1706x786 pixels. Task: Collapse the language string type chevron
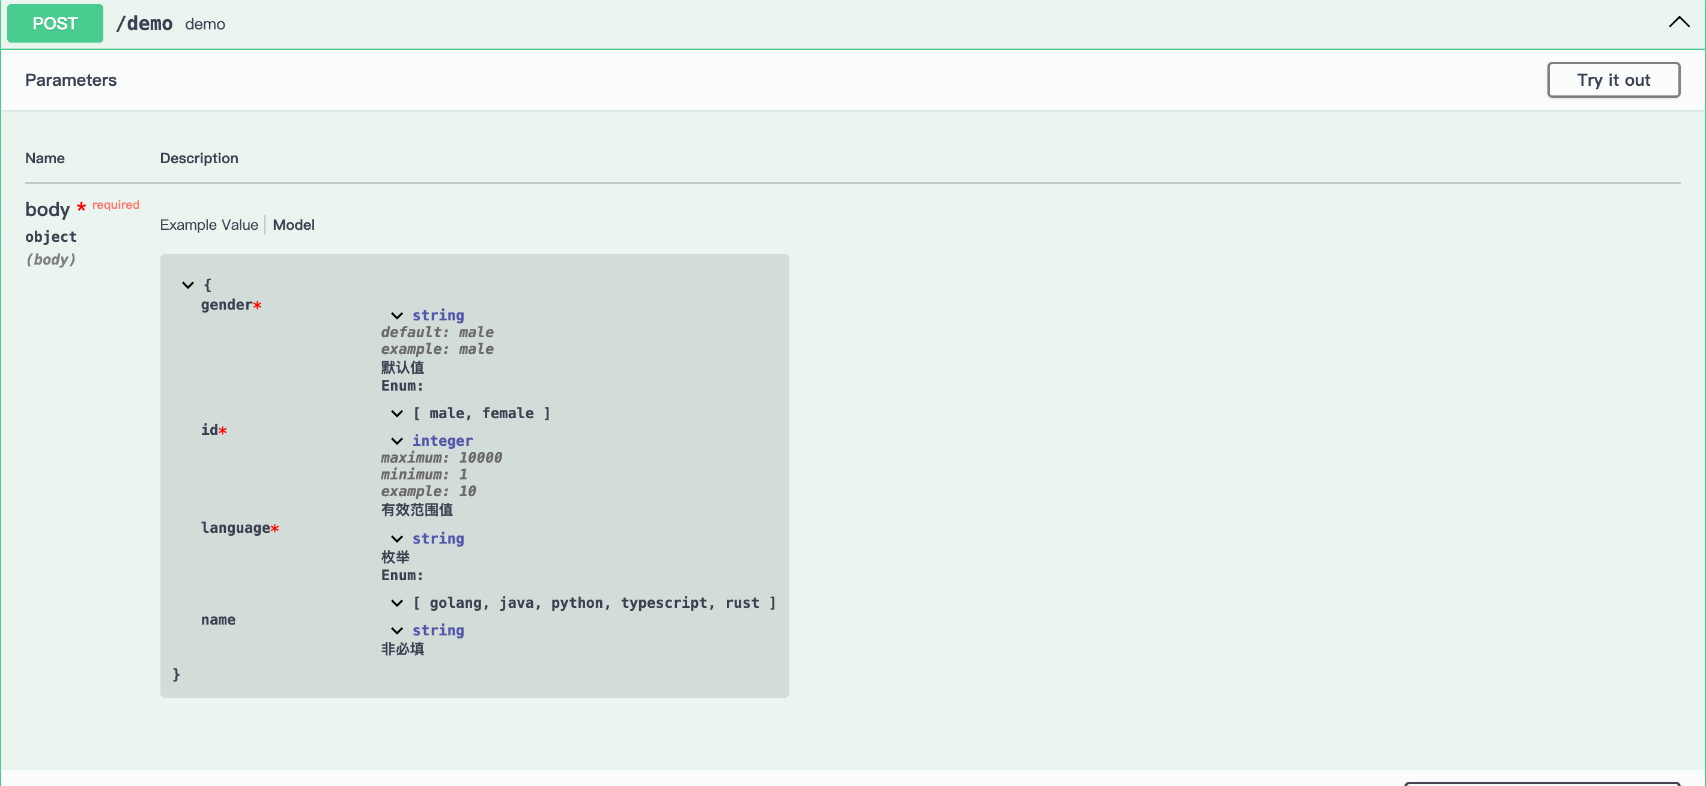[396, 539]
